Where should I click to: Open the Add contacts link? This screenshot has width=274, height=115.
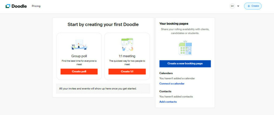click(x=168, y=102)
